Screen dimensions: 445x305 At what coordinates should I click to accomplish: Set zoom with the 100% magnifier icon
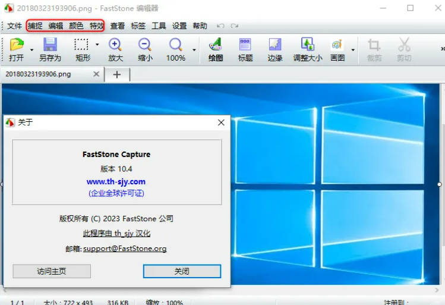pyautogui.click(x=176, y=45)
